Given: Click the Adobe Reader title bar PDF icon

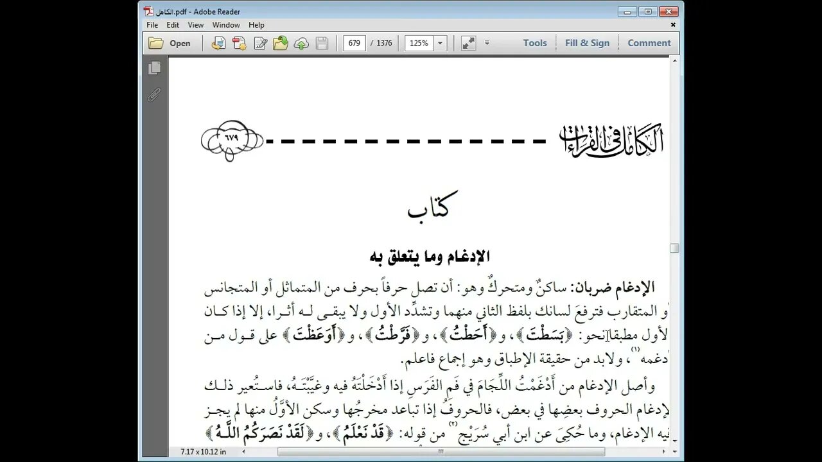Looking at the screenshot, I should pos(148,10).
